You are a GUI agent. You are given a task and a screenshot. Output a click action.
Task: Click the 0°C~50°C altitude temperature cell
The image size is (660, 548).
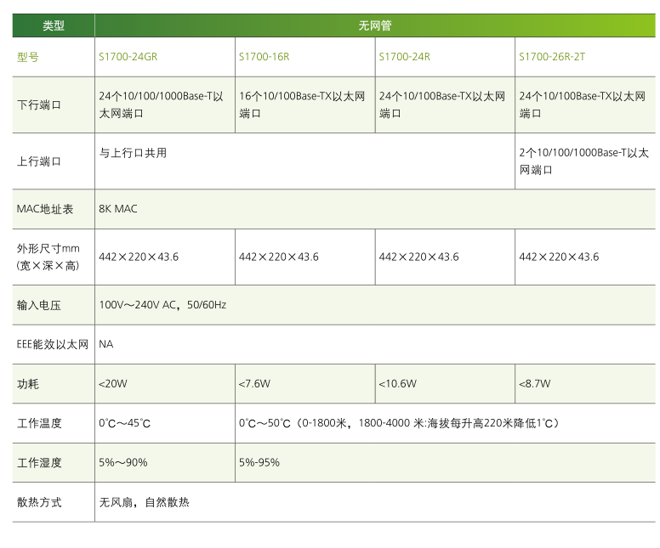(x=445, y=423)
